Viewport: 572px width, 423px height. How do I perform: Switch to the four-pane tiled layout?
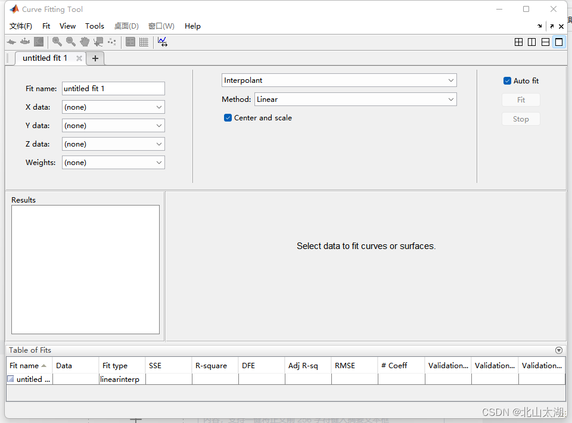pyautogui.click(x=518, y=42)
